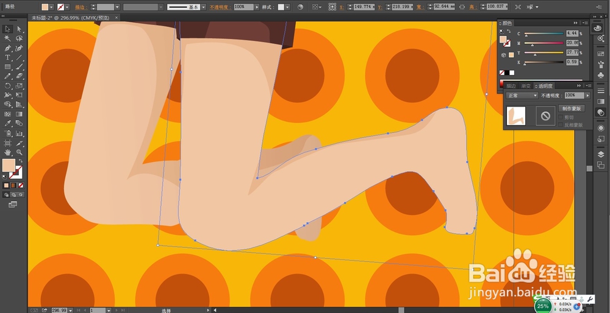Select the Free Transform tool
This screenshot has width=610, height=313.
click(x=19, y=95)
